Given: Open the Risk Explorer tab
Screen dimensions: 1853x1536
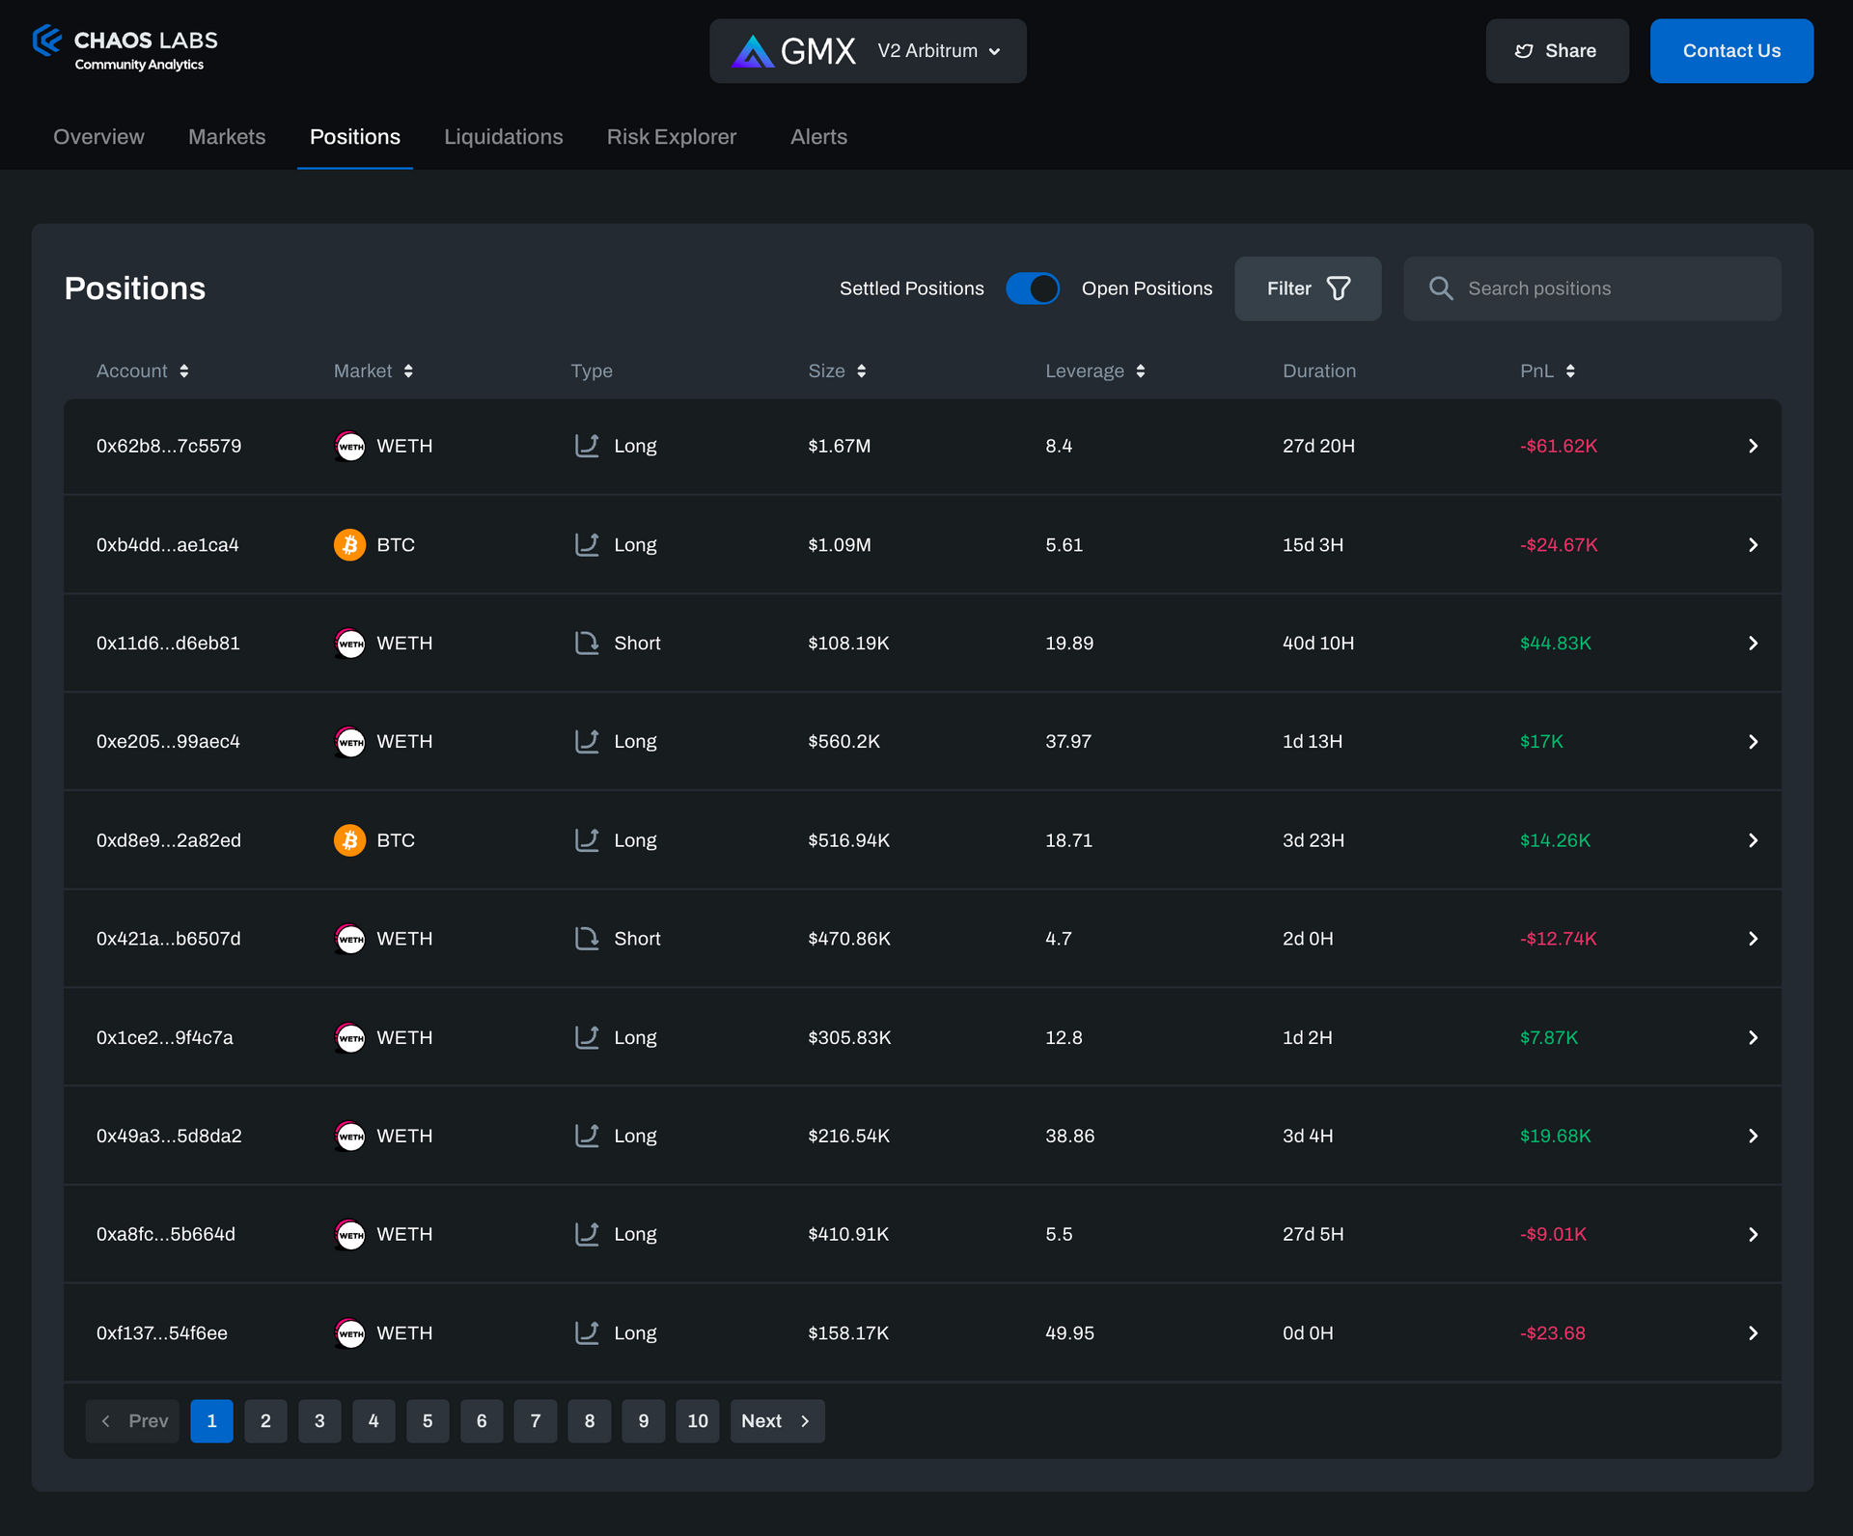Looking at the screenshot, I should (671, 137).
